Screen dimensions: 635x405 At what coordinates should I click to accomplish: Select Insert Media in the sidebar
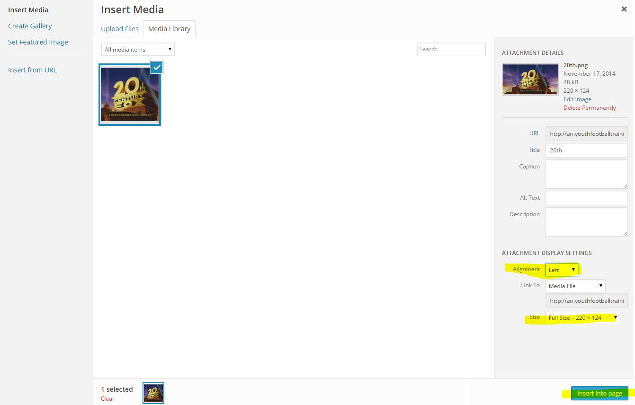tap(28, 10)
